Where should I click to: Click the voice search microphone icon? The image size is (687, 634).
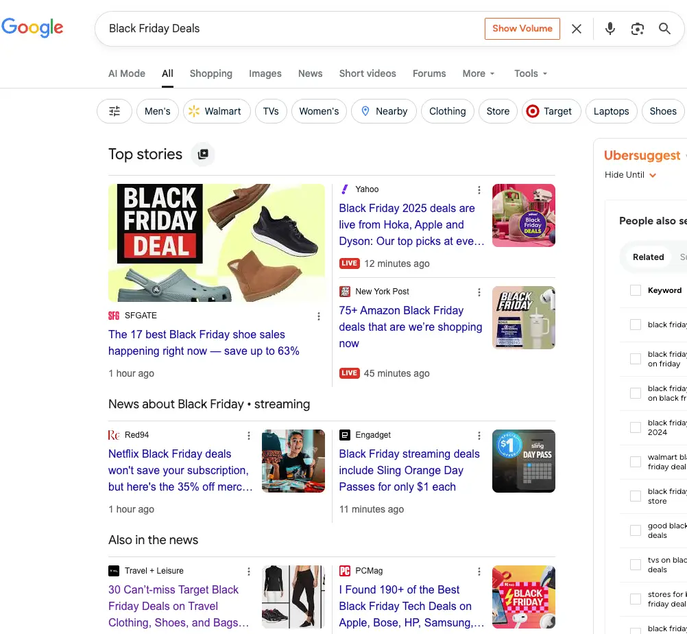610,29
